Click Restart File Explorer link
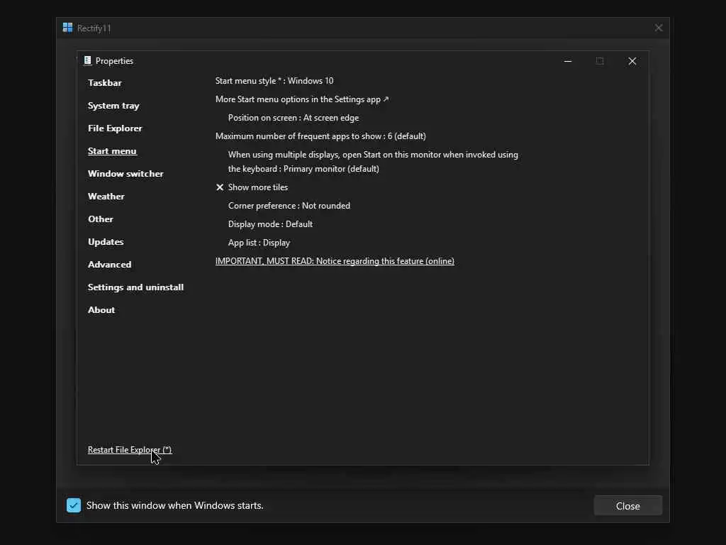726x545 pixels. 130,450
